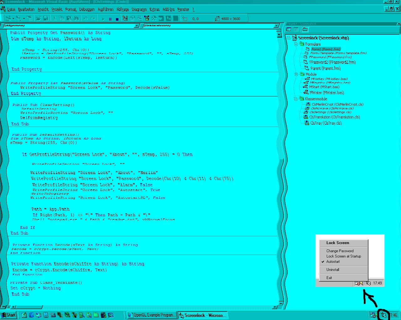Open the Menu Editor from toolbar
The image size is (401, 320).
click(30, 19)
